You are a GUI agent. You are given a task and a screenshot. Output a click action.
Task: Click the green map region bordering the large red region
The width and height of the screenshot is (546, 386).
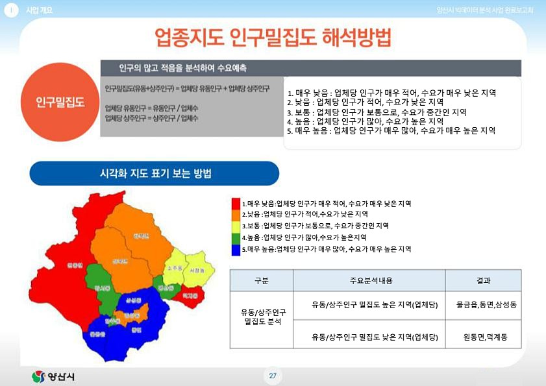pos(101,289)
